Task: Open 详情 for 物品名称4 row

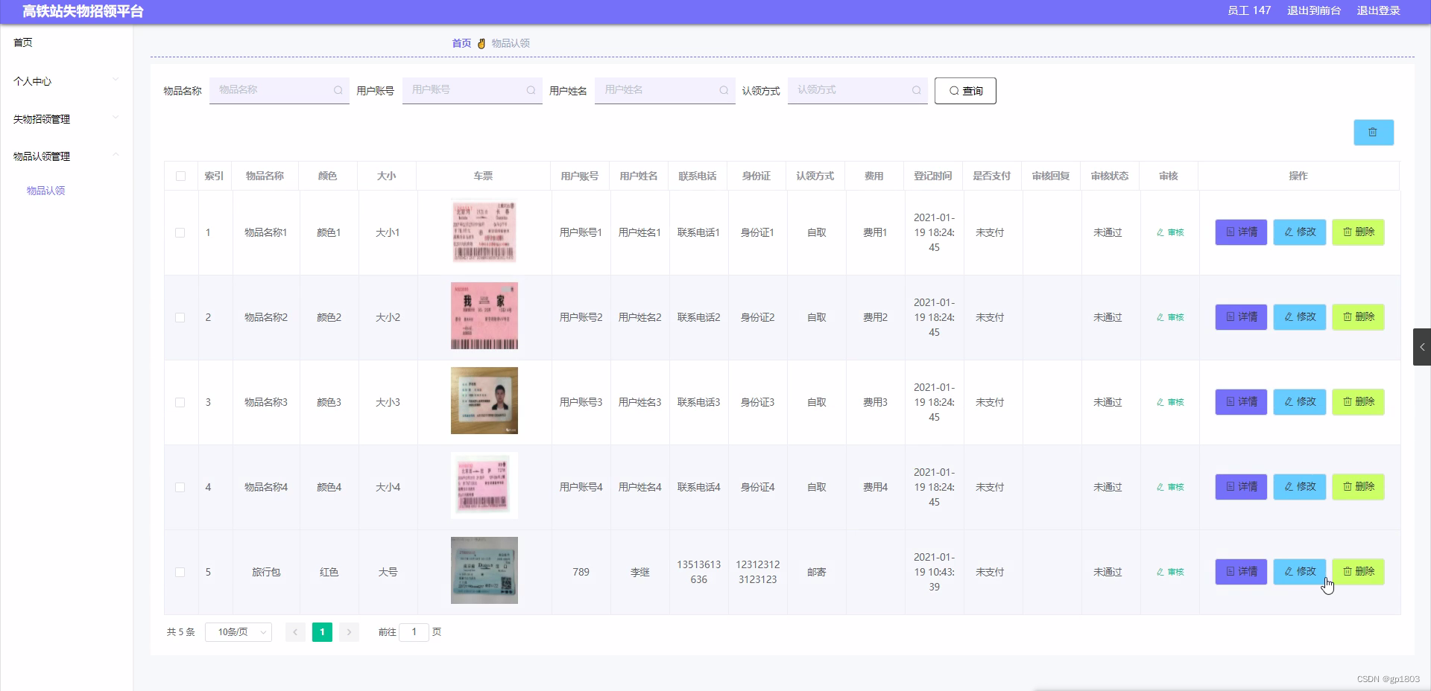Action: point(1241,487)
